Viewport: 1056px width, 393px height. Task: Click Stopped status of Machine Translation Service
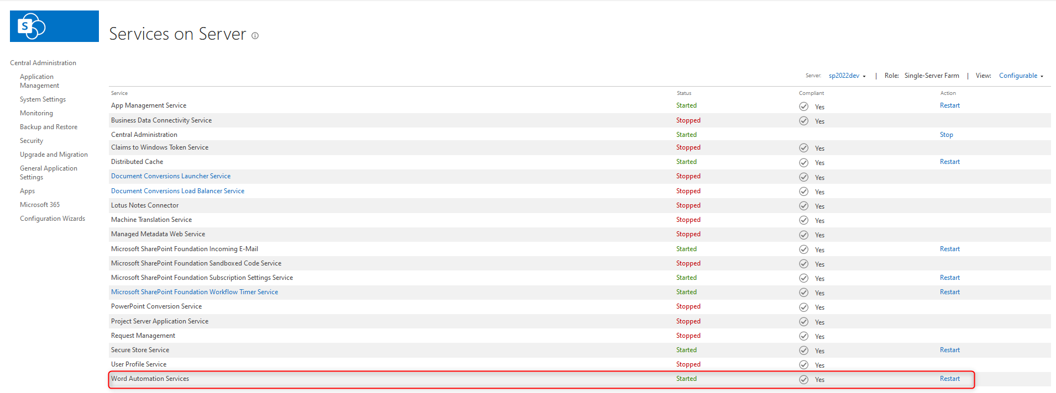689,220
